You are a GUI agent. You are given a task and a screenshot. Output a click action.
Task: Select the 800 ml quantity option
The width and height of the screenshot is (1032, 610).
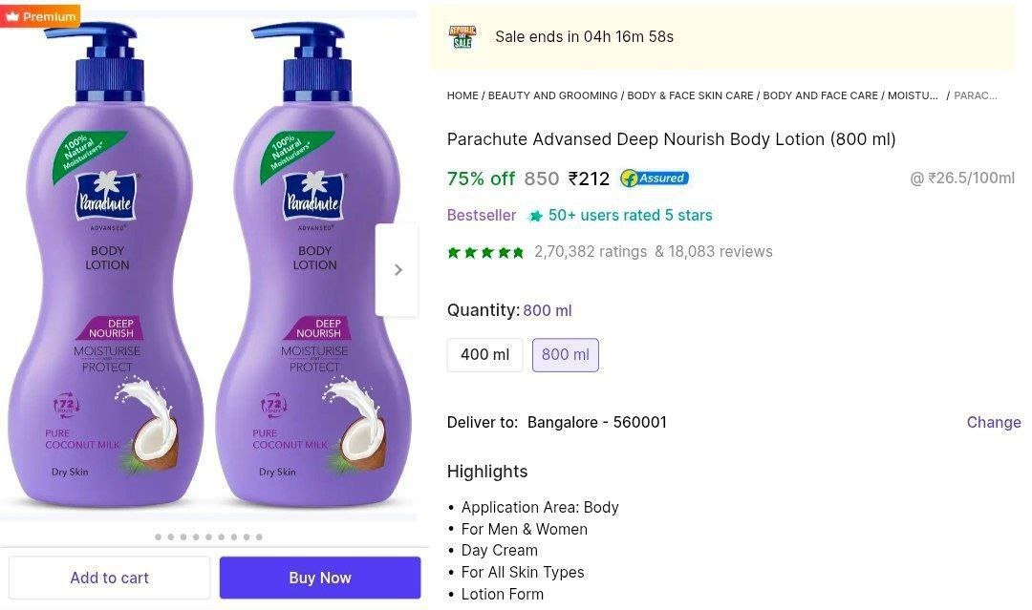[566, 355]
